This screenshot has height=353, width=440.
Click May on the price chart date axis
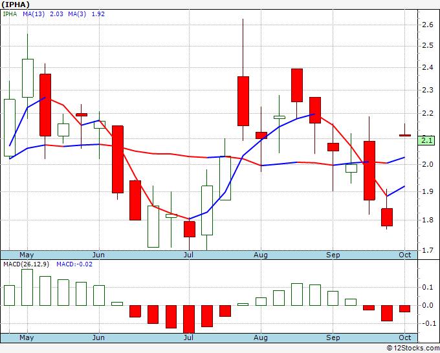(27, 255)
